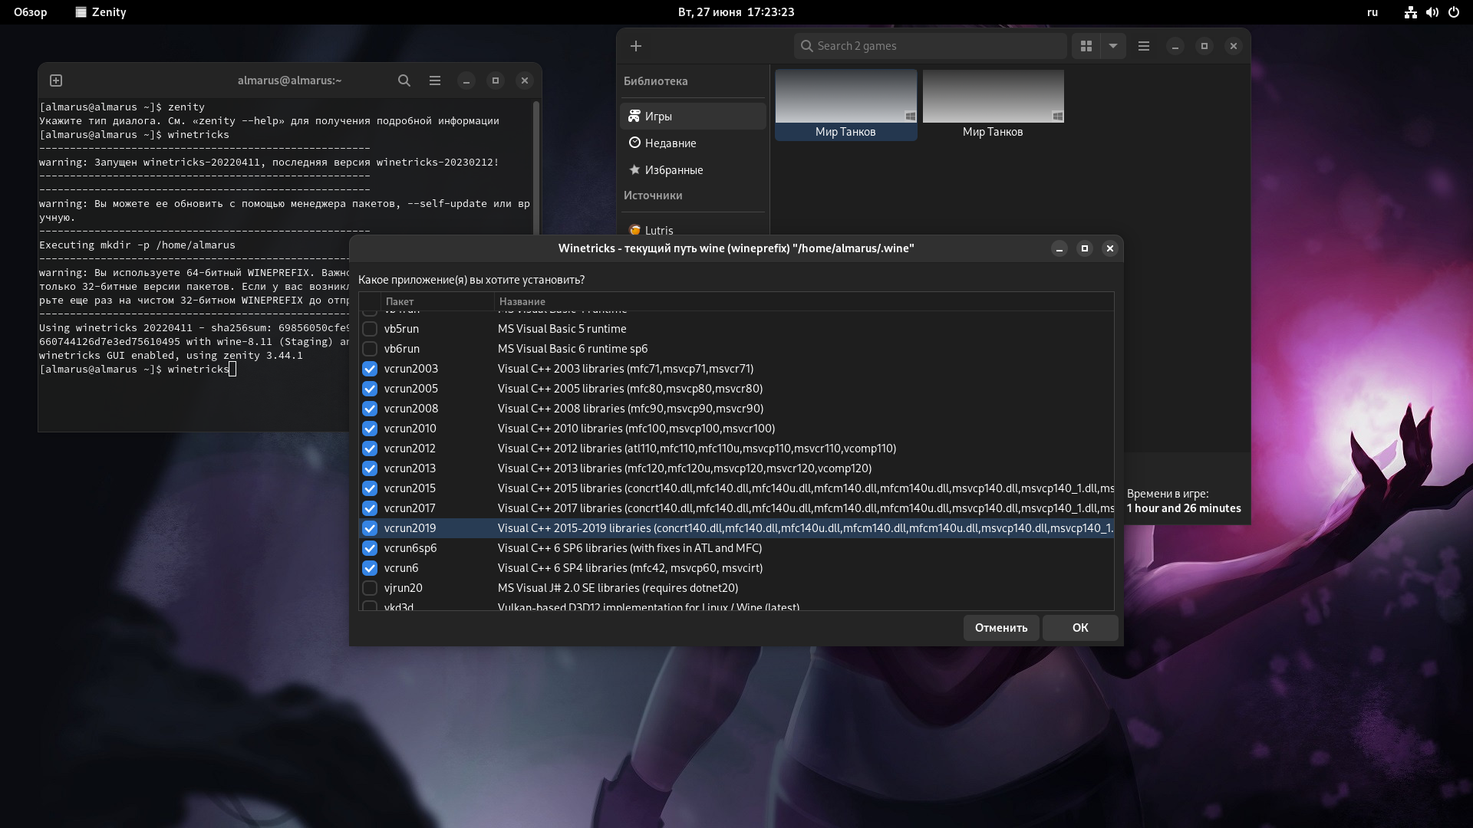Open Обзор activities overview
The height and width of the screenshot is (828, 1473).
point(31,12)
